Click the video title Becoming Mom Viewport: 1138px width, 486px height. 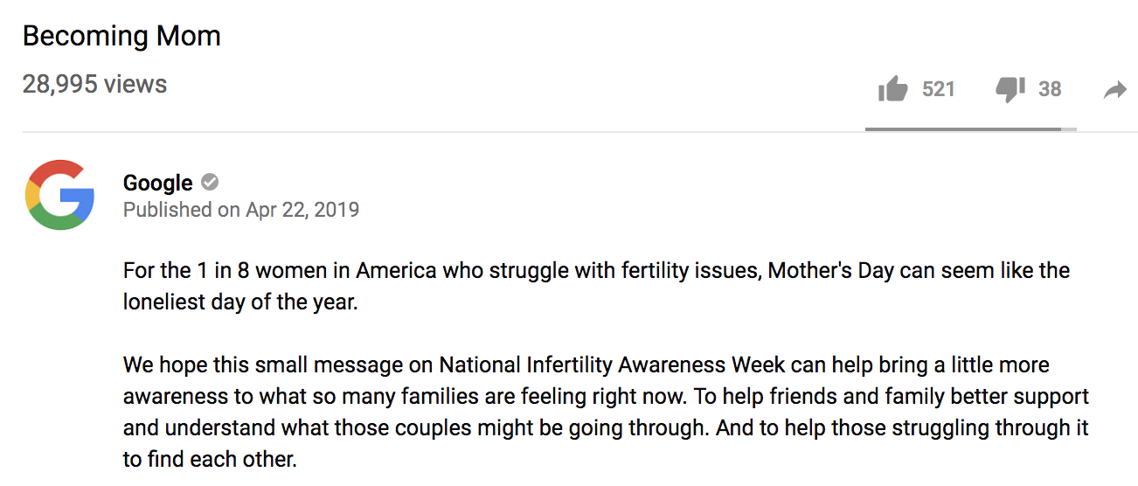point(121,36)
